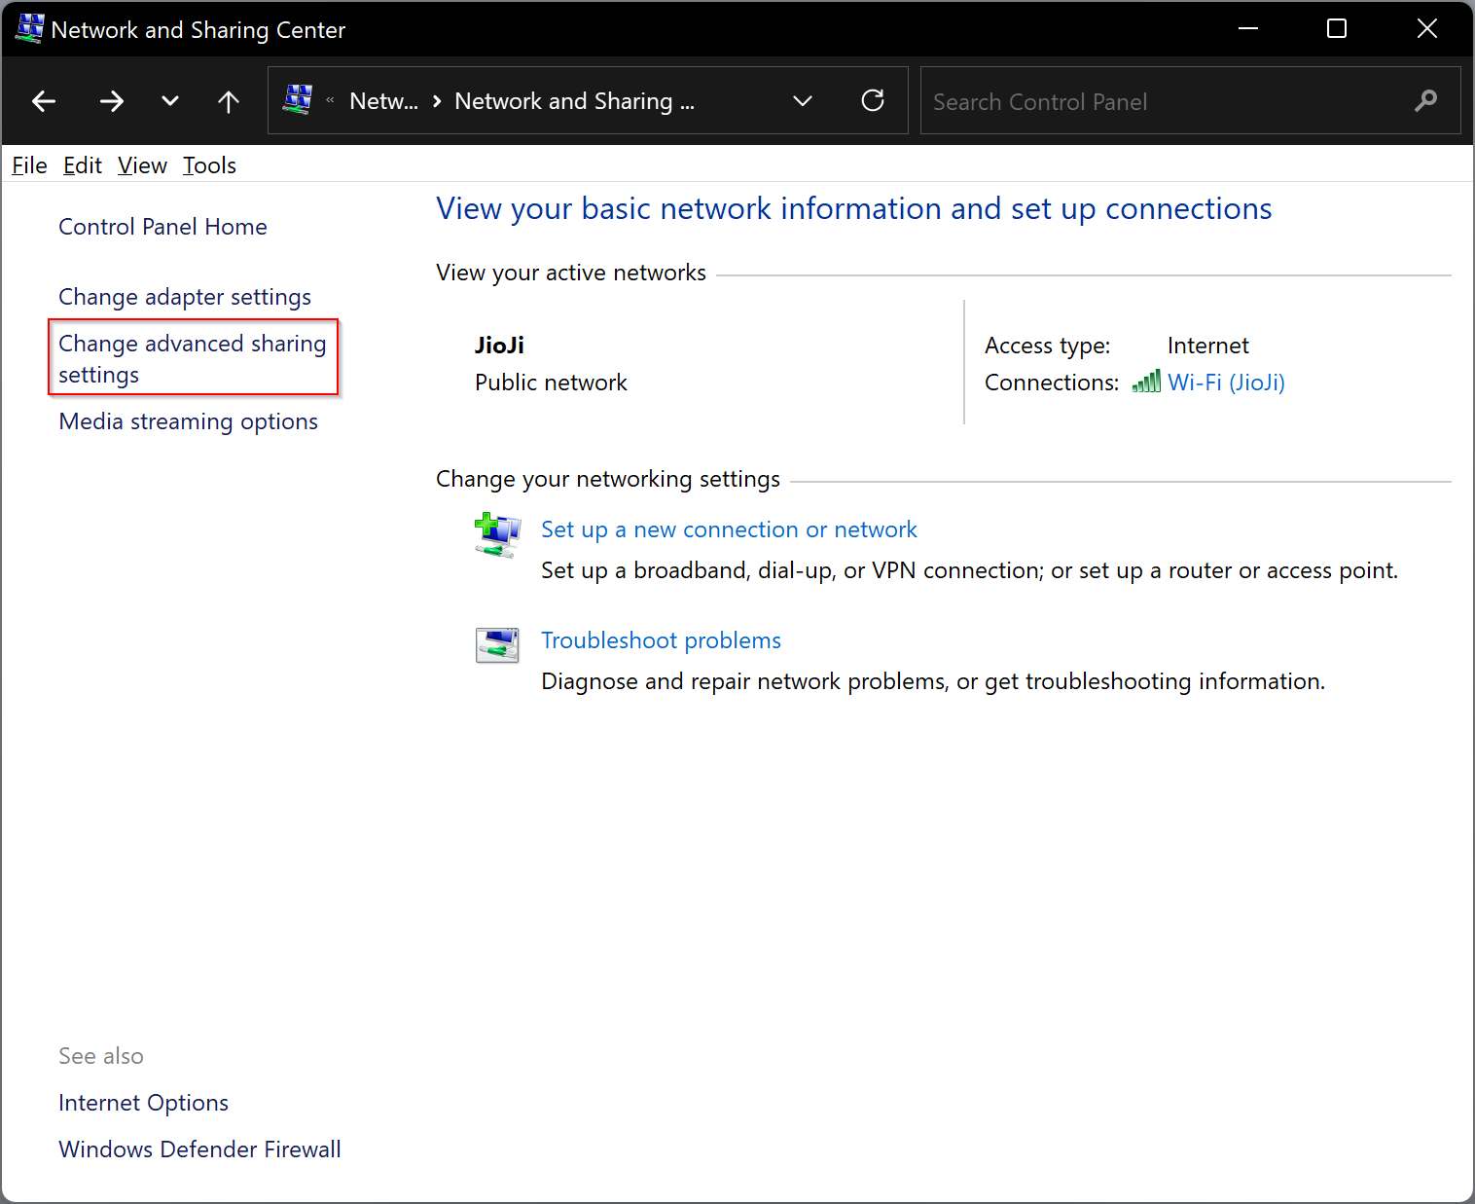This screenshot has width=1475, height=1204.
Task: Click the address bar network icon
Action: pyautogui.click(x=298, y=100)
